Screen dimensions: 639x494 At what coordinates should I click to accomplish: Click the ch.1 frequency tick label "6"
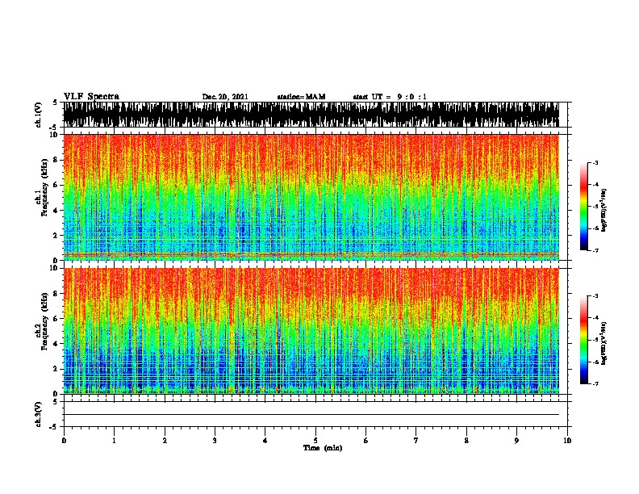pyautogui.click(x=56, y=185)
